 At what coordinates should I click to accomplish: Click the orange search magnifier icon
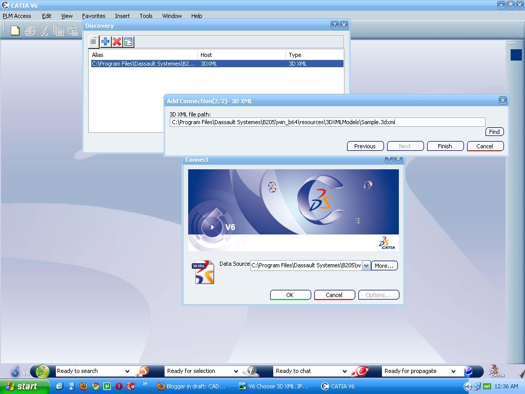143,371
